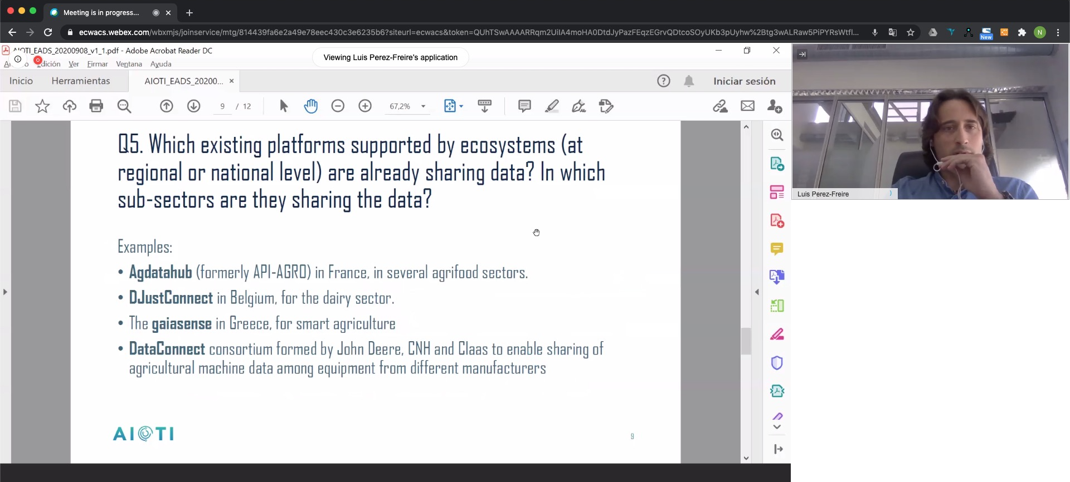Open the Compress PDF tool in right panel
This screenshot has width=1070, height=482.
pyautogui.click(x=777, y=391)
